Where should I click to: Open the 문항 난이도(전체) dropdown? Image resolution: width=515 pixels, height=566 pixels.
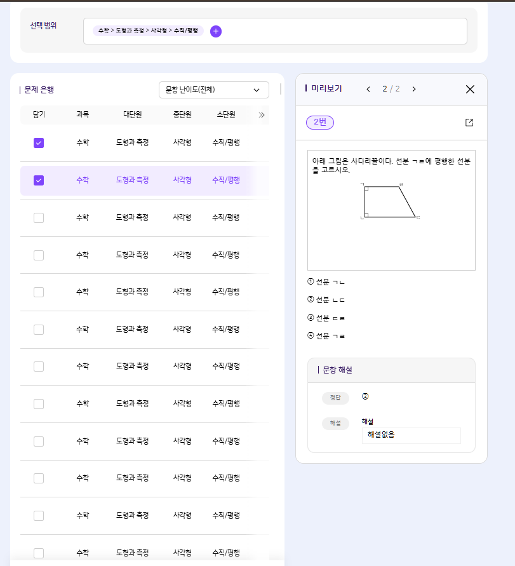pos(213,90)
